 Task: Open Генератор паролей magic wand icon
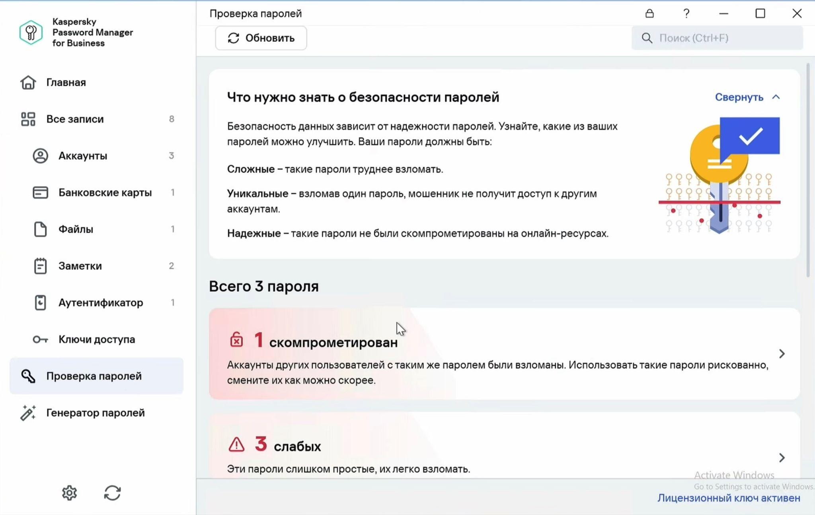point(28,413)
